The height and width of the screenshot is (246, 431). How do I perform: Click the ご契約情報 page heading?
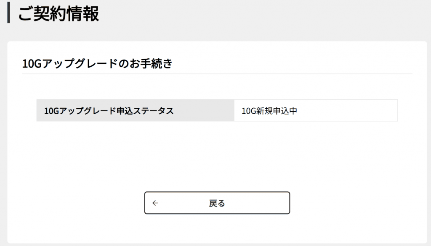click(59, 14)
